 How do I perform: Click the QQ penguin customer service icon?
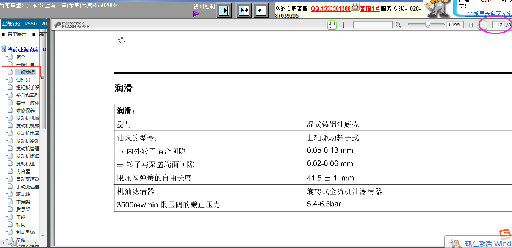[x=355, y=6]
